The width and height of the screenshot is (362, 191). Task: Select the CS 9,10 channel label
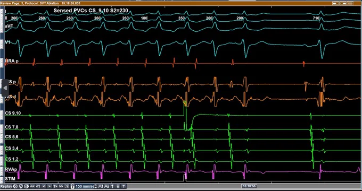point(13,113)
